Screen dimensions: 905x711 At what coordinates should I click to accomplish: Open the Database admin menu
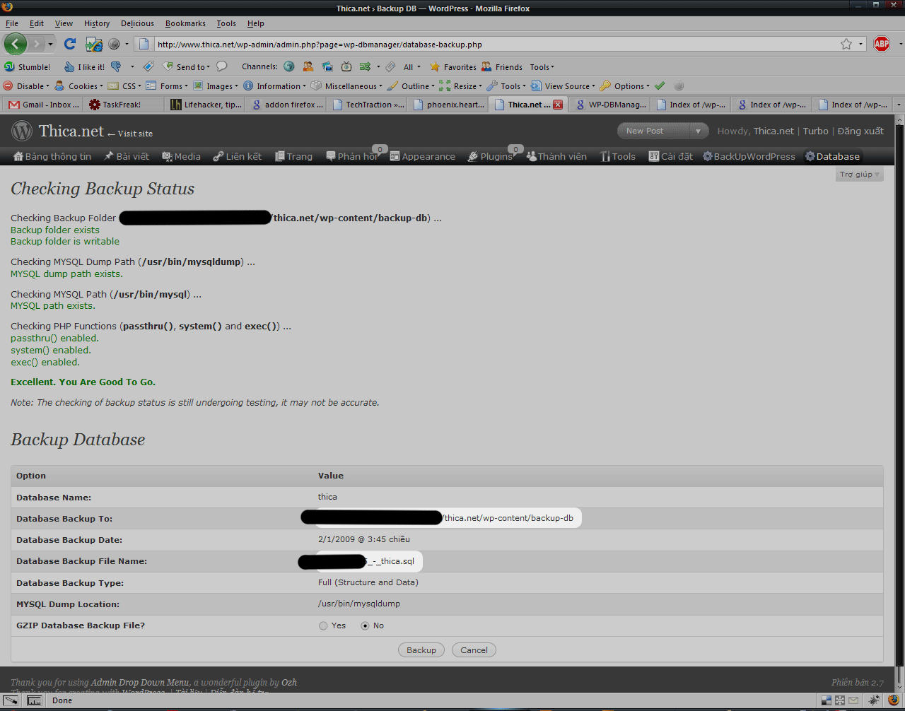[832, 156]
